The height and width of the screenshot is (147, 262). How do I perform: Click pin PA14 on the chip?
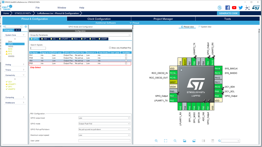click(x=218, y=69)
